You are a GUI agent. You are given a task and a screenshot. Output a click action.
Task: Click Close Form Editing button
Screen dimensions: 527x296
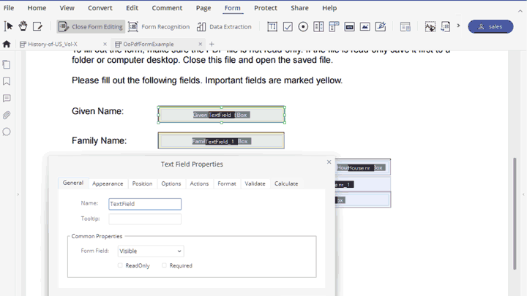point(91,26)
